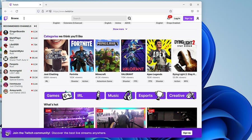This screenshot has width=252, height=140.
Task: Open the user account profile icon
Action: click(198, 18)
